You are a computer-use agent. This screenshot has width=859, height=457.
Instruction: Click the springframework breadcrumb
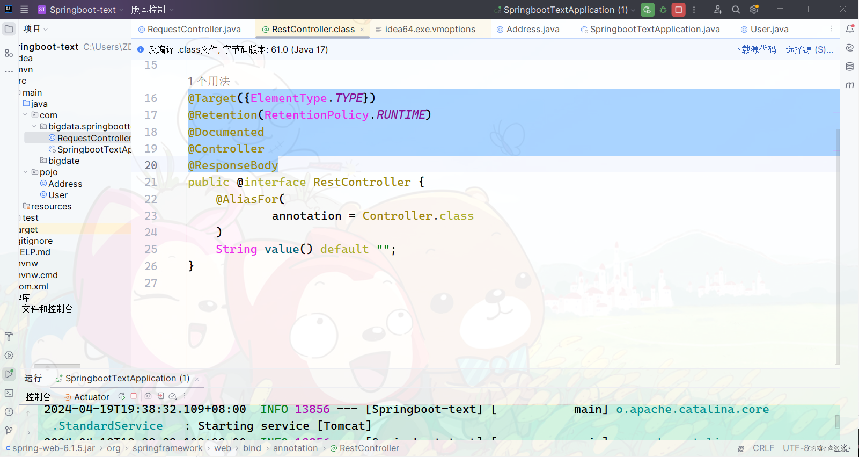tap(167, 448)
